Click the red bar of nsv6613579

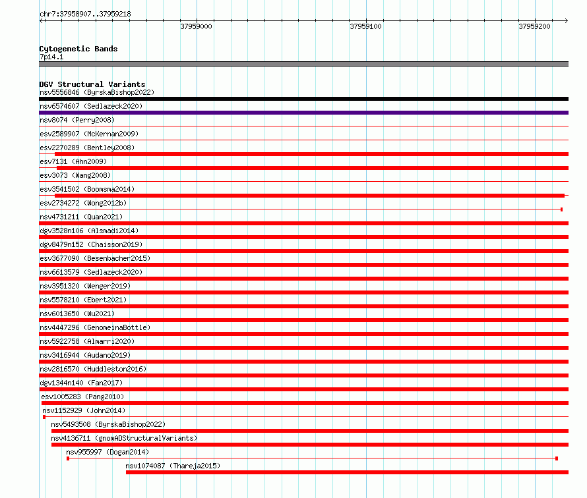click(303, 279)
